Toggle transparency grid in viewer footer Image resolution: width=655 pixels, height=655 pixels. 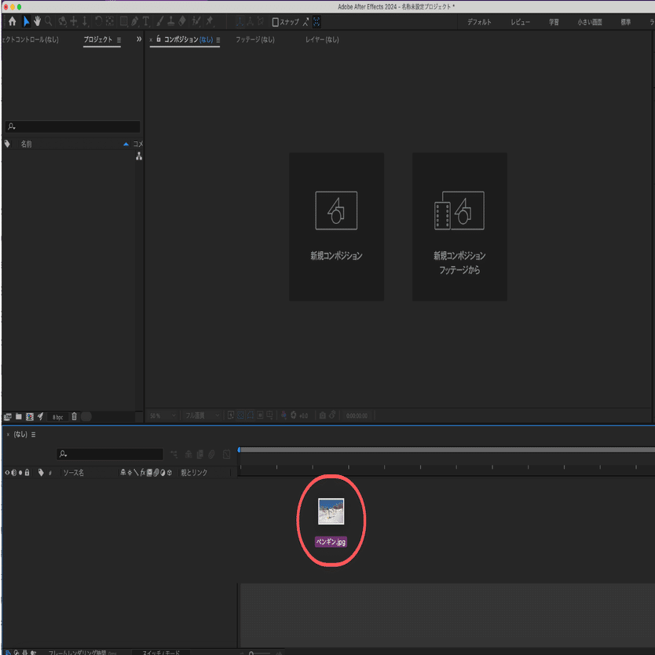tap(240, 415)
